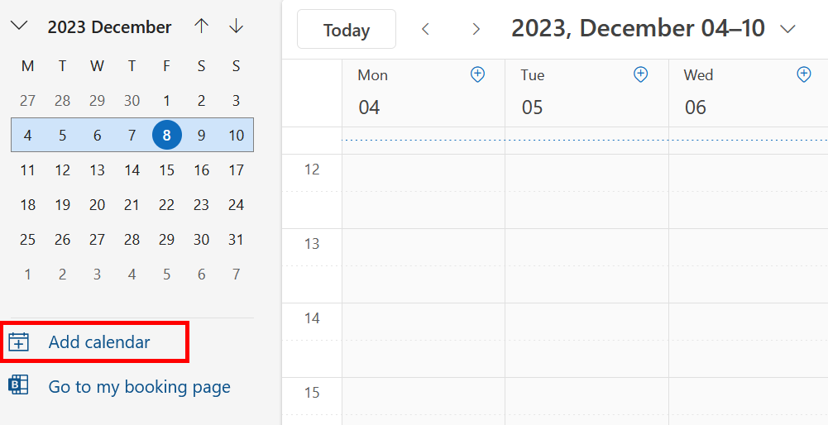Image resolution: width=828 pixels, height=425 pixels.
Task: Open Go to my booking page link
Action: pyautogui.click(x=139, y=387)
